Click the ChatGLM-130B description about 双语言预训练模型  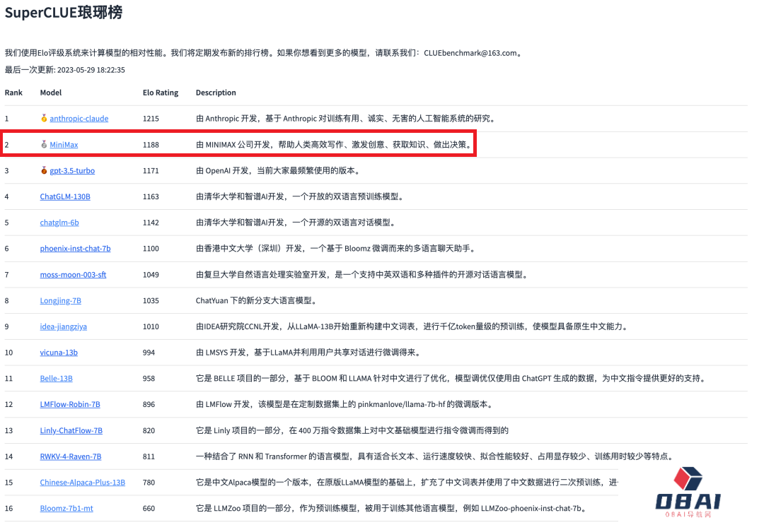[x=300, y=196]
